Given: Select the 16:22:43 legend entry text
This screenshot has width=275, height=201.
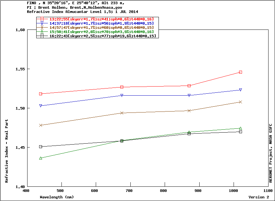Looking at the screenshot, I should click(x=103, y=36).
